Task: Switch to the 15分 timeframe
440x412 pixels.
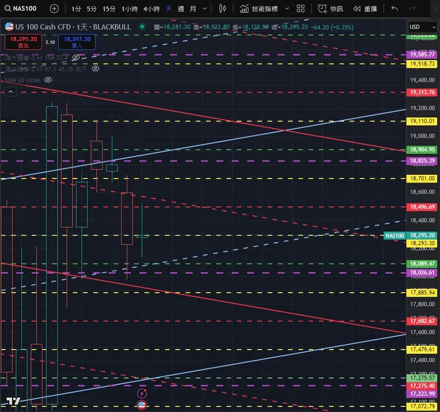Action: click(x=109, y=9)
